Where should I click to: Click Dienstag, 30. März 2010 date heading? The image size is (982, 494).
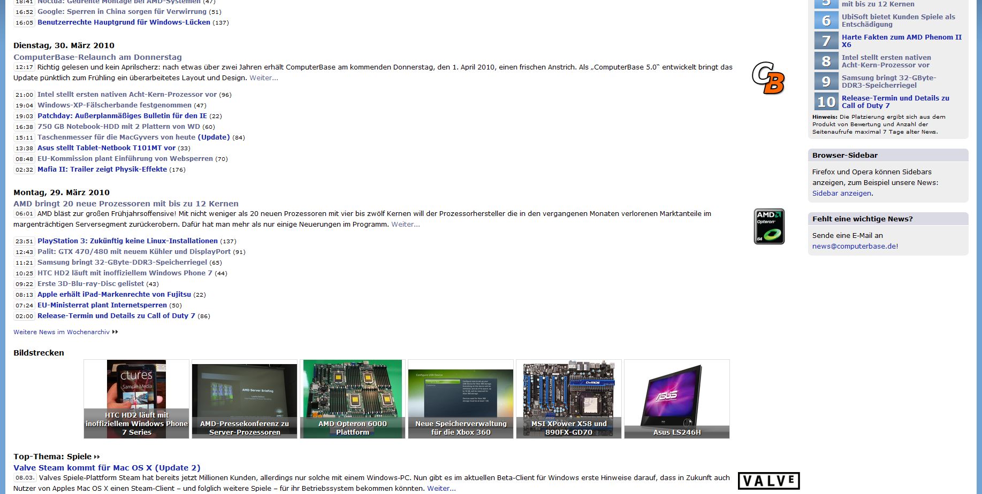tap(64, 45)
